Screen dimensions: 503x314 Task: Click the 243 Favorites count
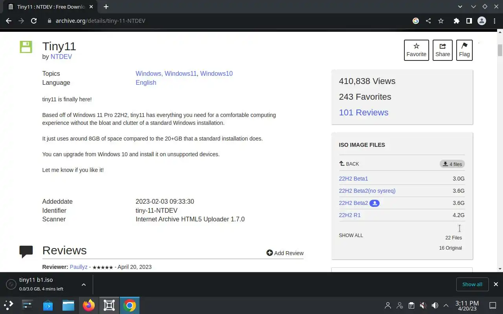[365, 97]
